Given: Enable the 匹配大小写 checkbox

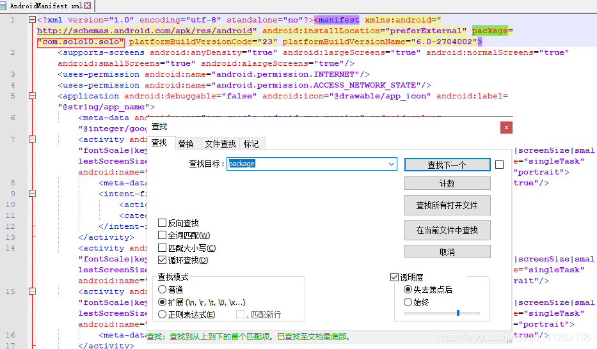Looking at the screenshot, I should [x=162, y=248].
